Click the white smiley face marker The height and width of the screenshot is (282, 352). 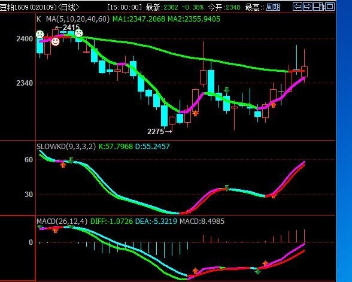click(x=55, y=41)
